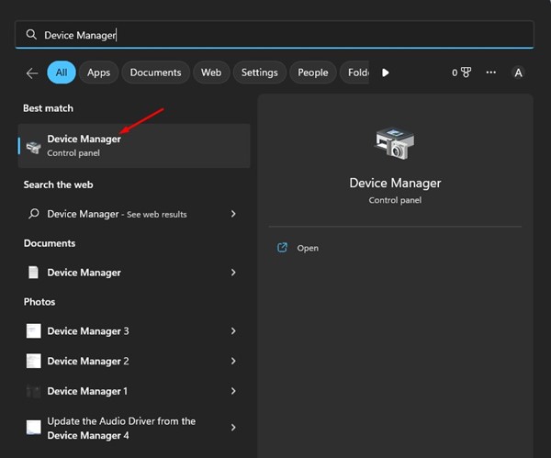This screenshot has height=458, width=551.
Task: Click the user account avatar A
Action: pos(518,73)
